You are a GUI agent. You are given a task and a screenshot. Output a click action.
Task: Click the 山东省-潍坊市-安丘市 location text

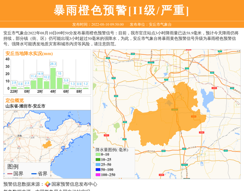point(25,106)
